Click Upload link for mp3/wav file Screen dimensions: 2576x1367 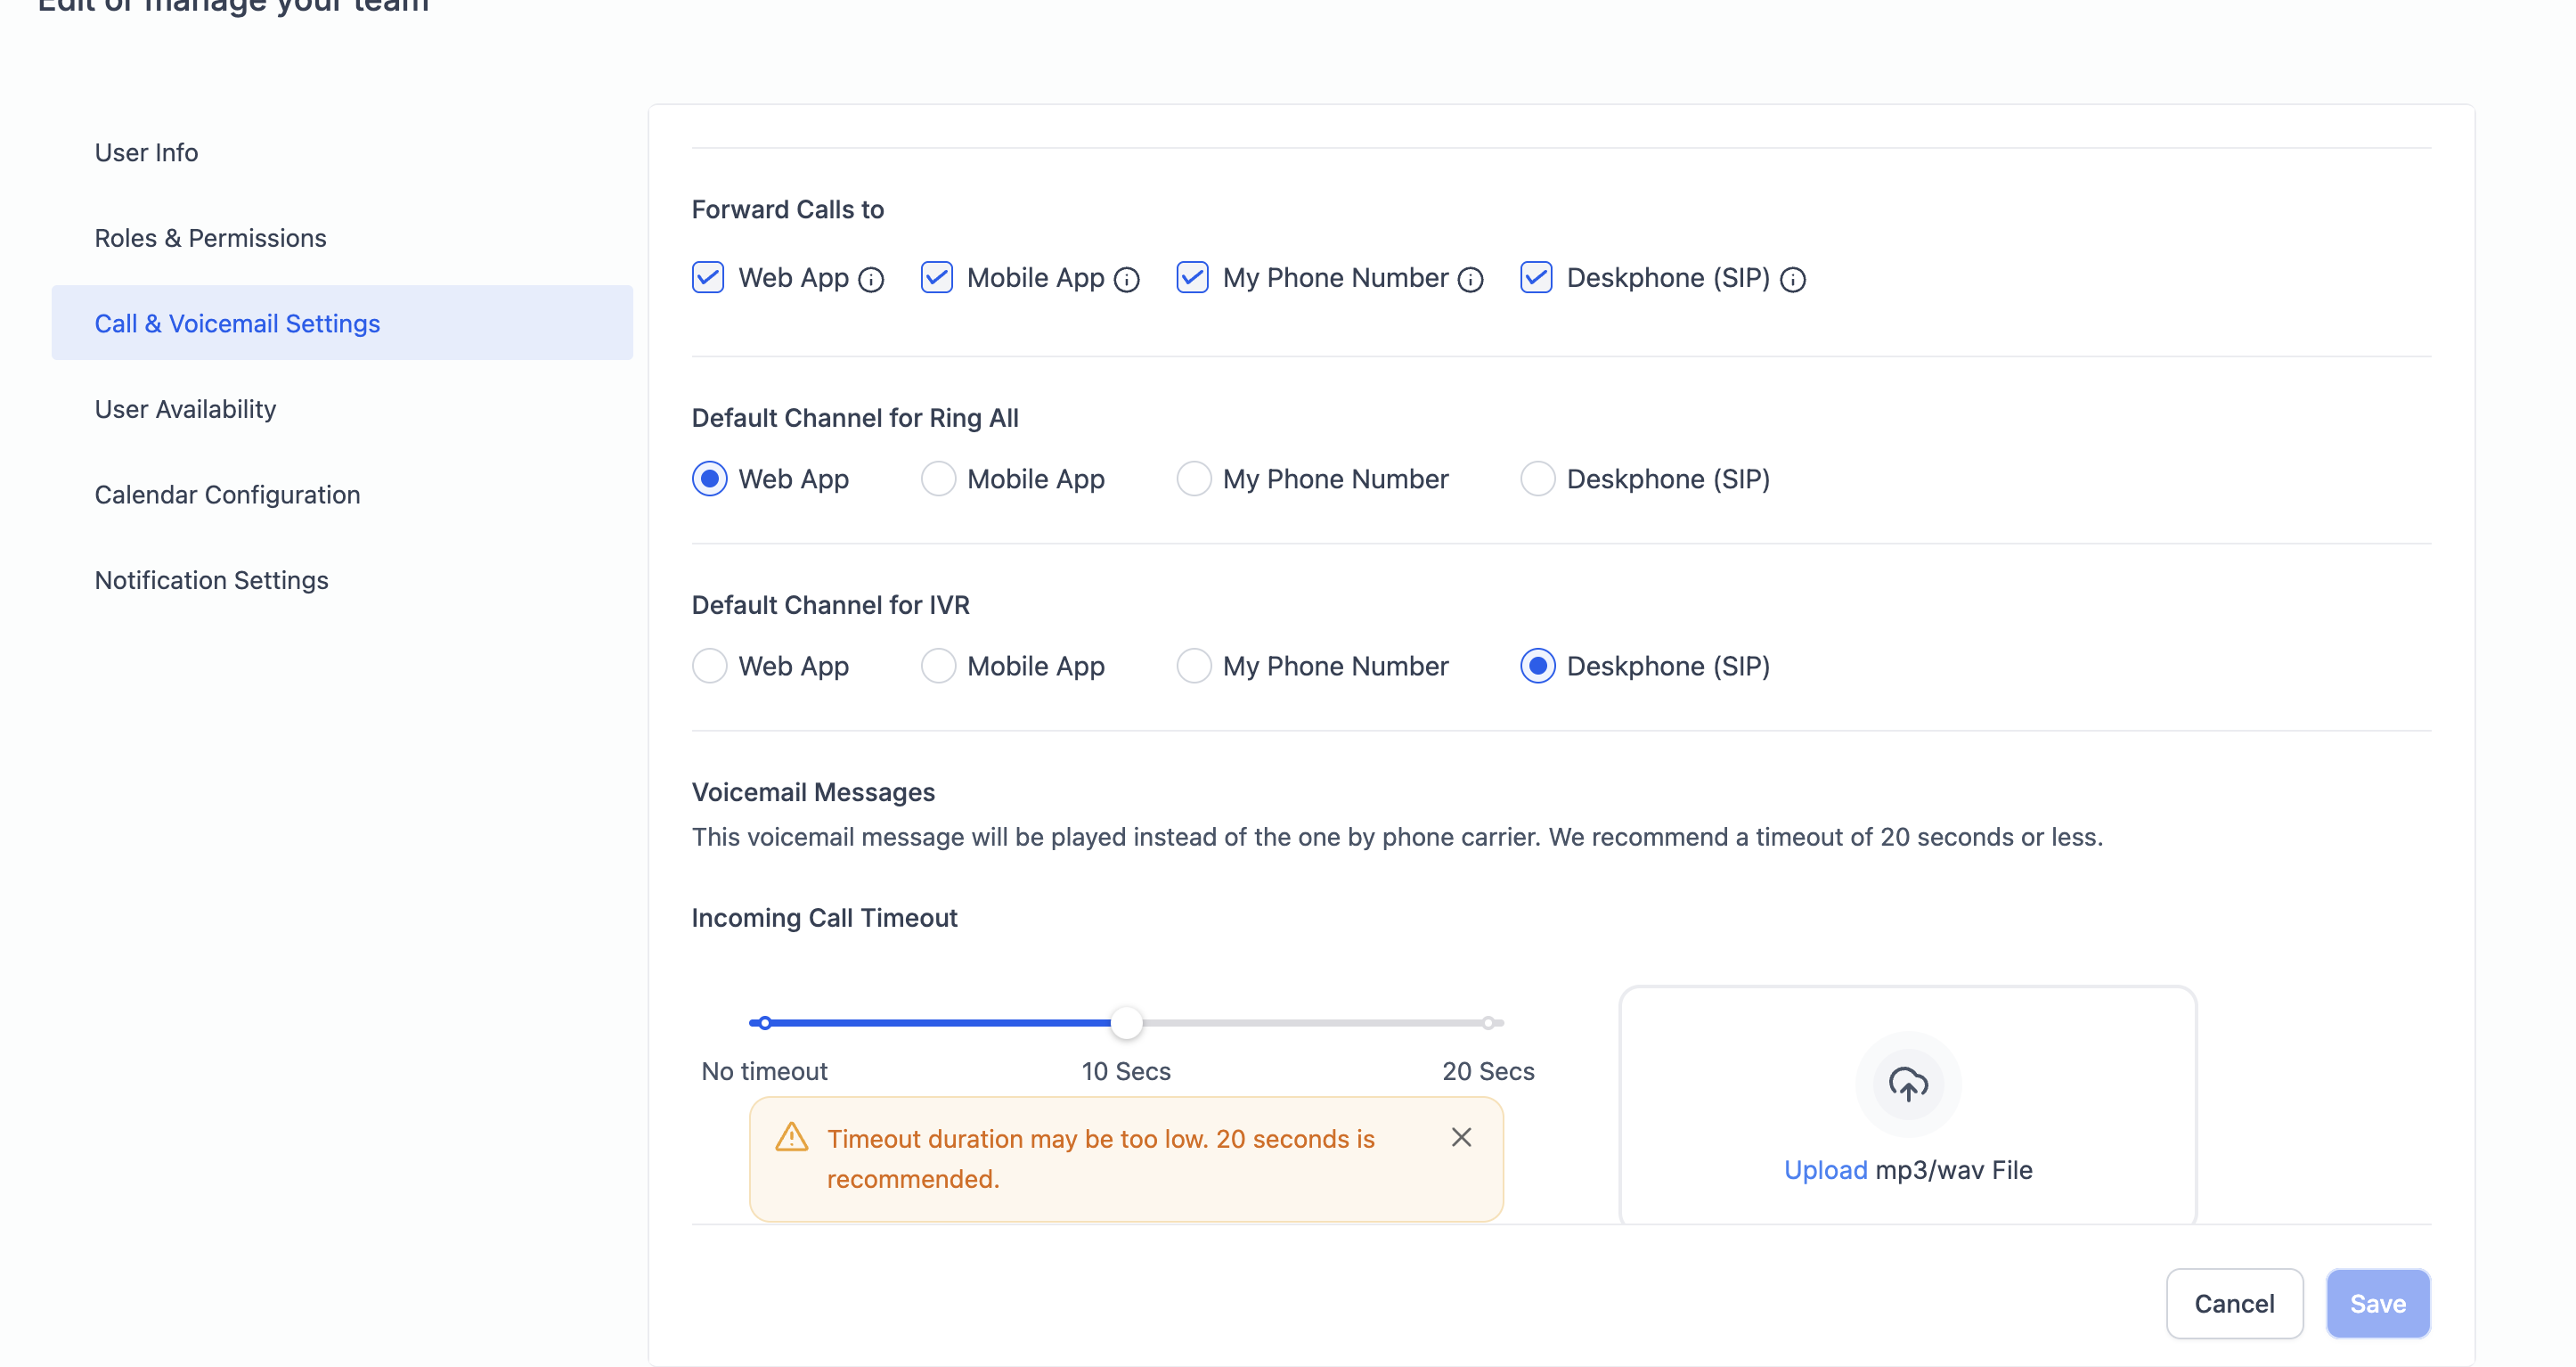[x=1825, y=1169]
